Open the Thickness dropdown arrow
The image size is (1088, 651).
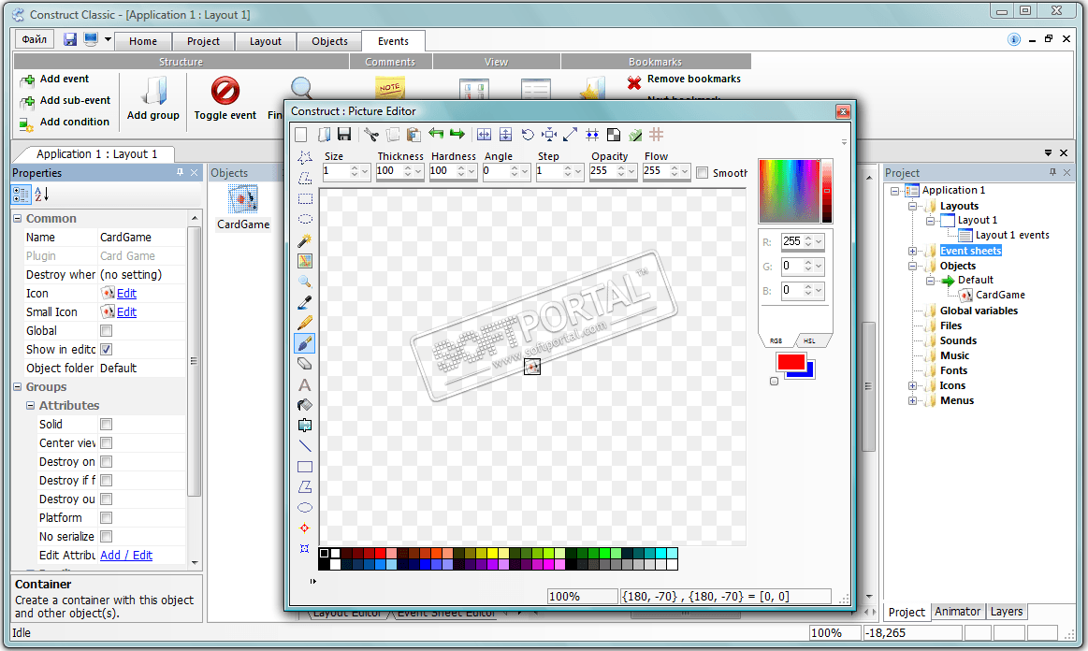[x=418, y=171]
